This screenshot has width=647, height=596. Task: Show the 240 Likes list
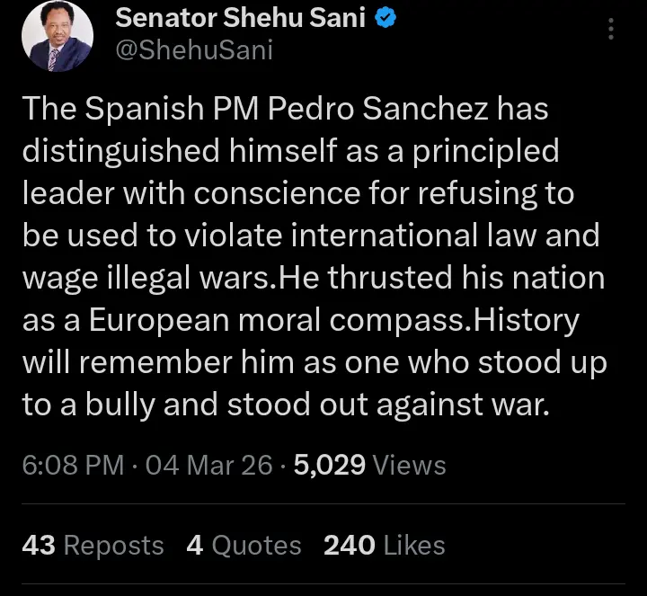pyautogui.click(x=386, y=545)
